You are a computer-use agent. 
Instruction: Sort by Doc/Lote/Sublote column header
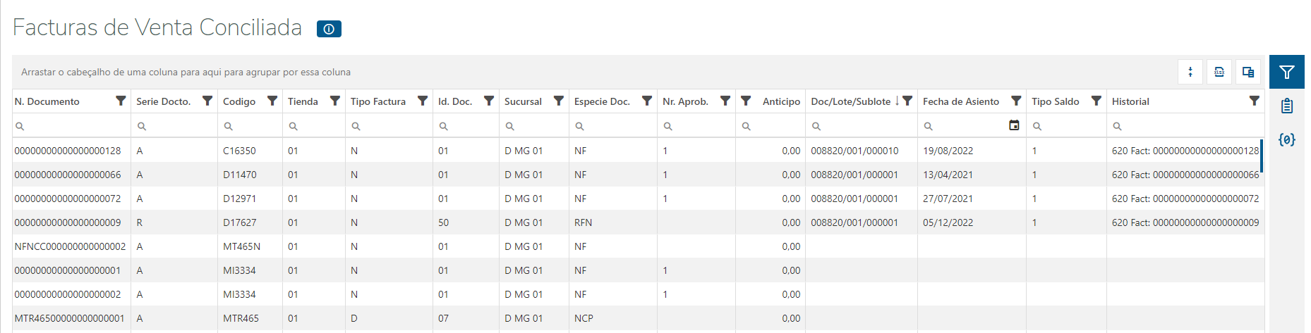(x=850, y=101)
